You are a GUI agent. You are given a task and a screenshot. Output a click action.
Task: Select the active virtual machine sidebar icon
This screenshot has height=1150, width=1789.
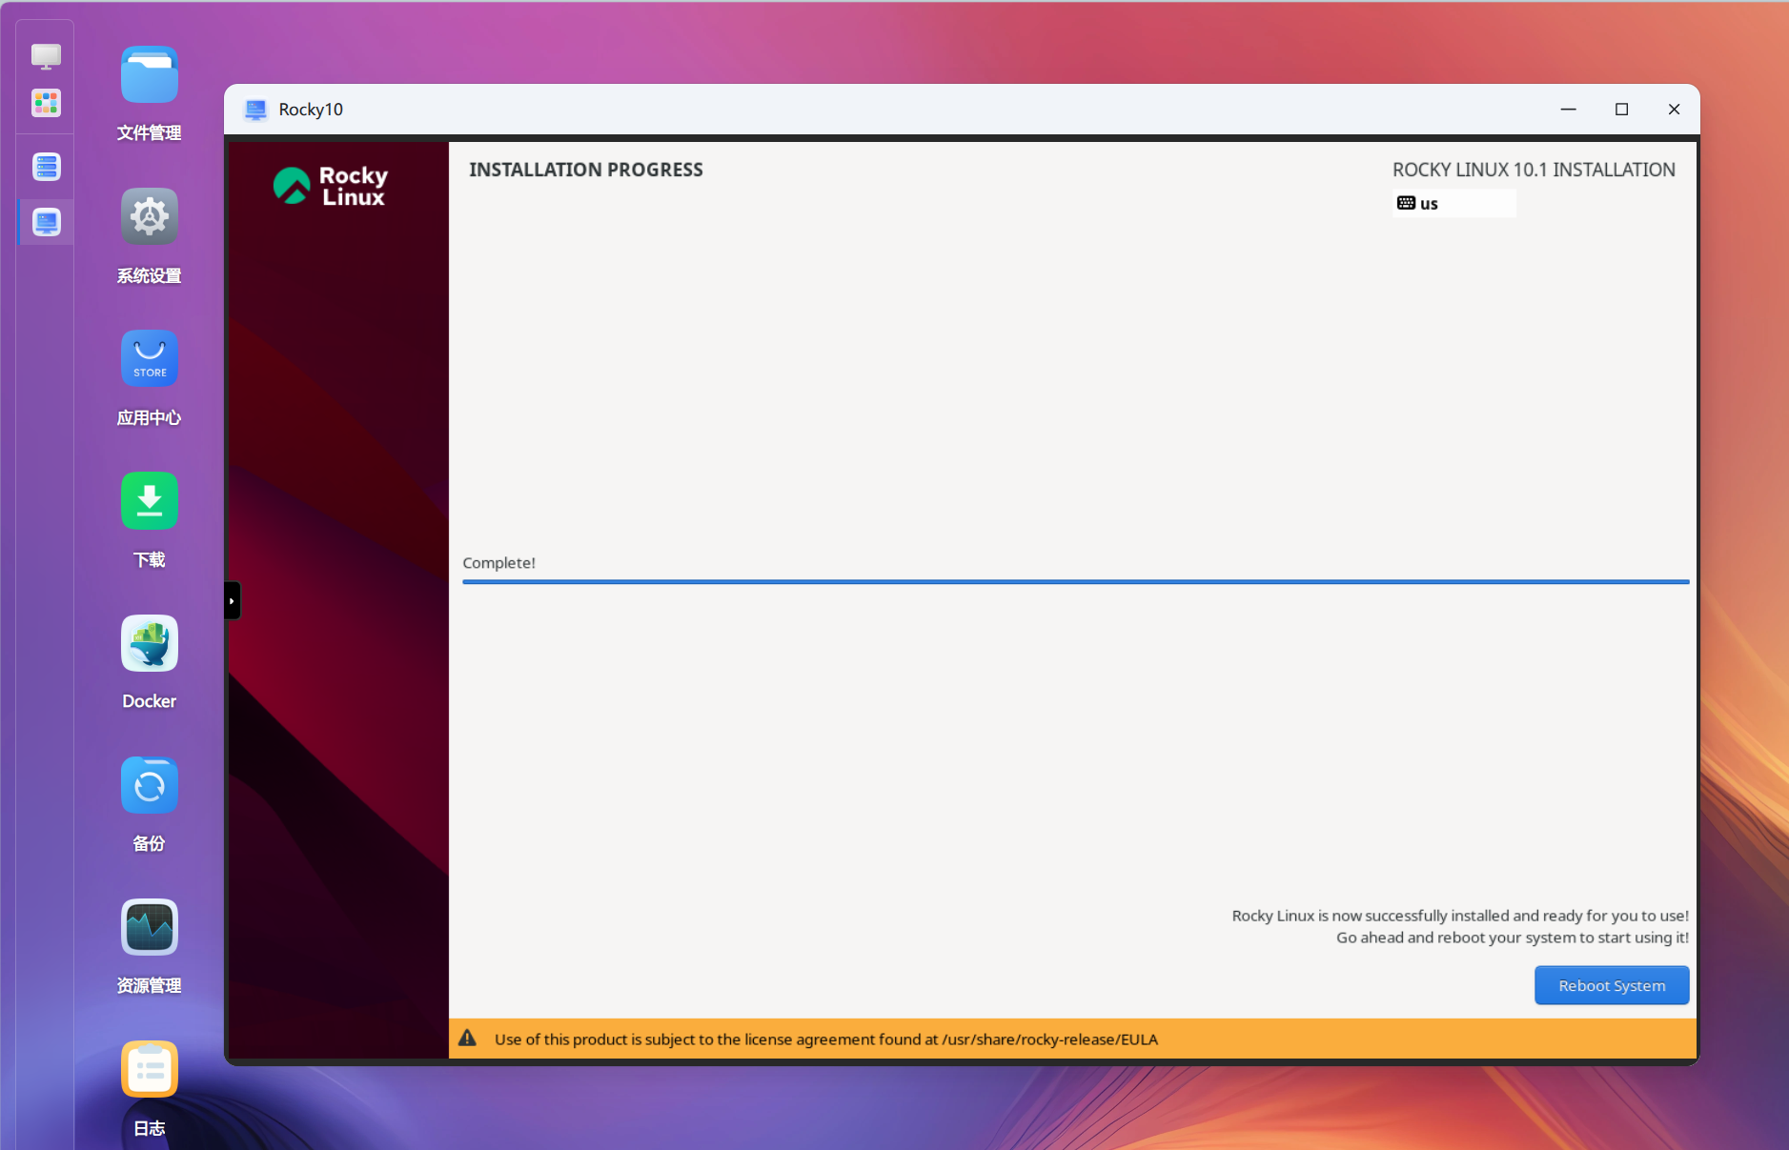[x=46, y=222]
